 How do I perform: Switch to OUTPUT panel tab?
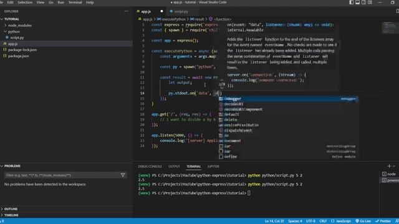174,167
